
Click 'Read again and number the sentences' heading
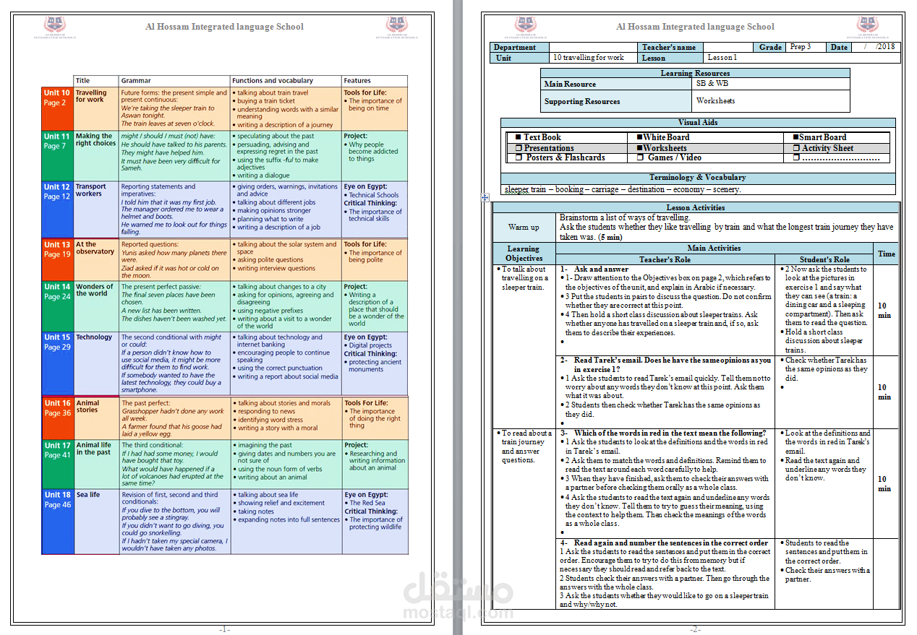pos(664,543)
